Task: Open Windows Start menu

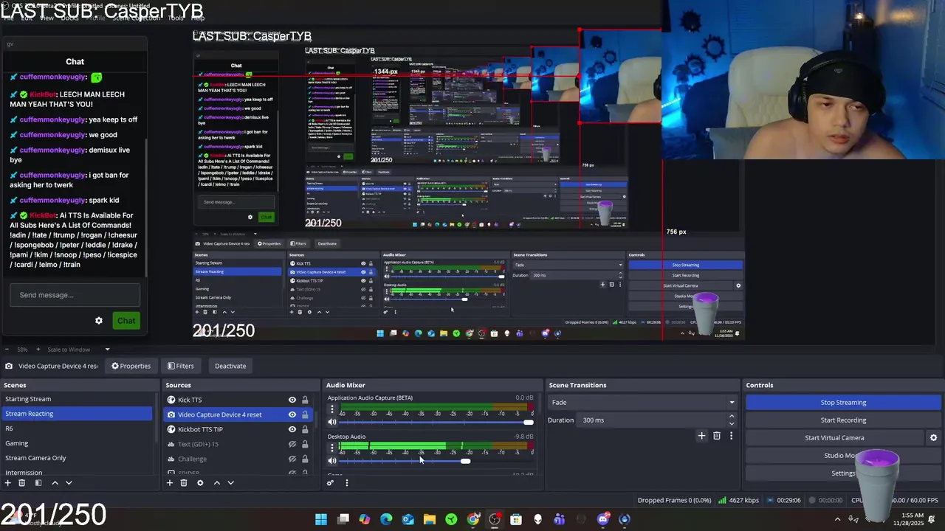Action: click(x=321, y=519)
